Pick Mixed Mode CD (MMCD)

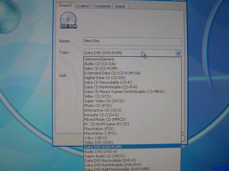point(132,119)
